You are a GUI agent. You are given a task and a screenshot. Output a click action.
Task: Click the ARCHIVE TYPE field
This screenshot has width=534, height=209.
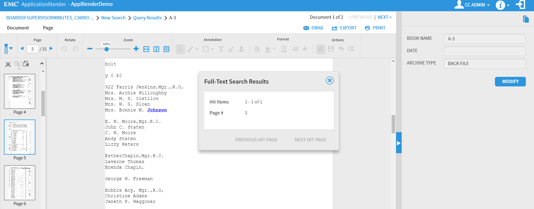pos(485,63)
